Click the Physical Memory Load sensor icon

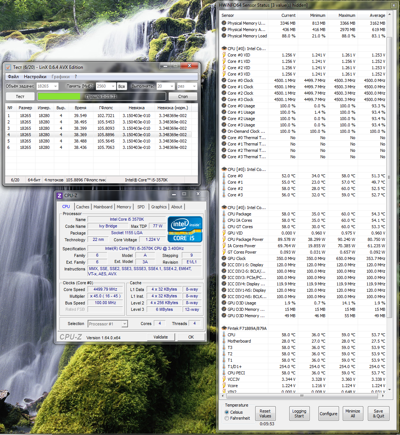coord(224,36)
